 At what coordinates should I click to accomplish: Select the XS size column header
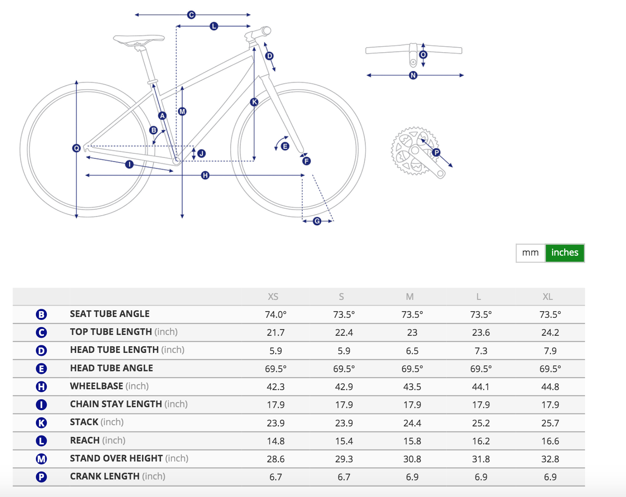pyautogui.click(x=273, y=297)
